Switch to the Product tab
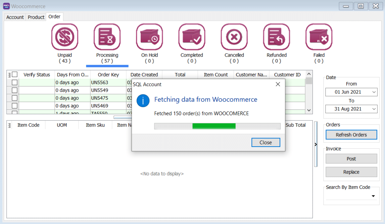Screen dimensions: 385x224 tap(36, 17)
